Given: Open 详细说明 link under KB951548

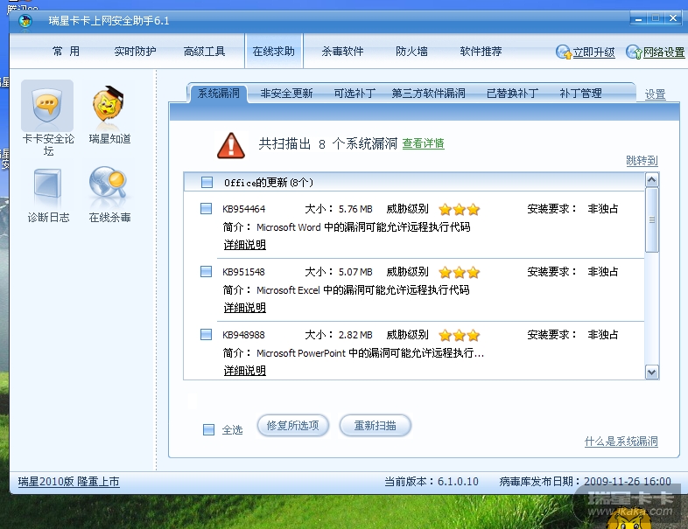Looking at the screenshot, I should tap(245, 308).
